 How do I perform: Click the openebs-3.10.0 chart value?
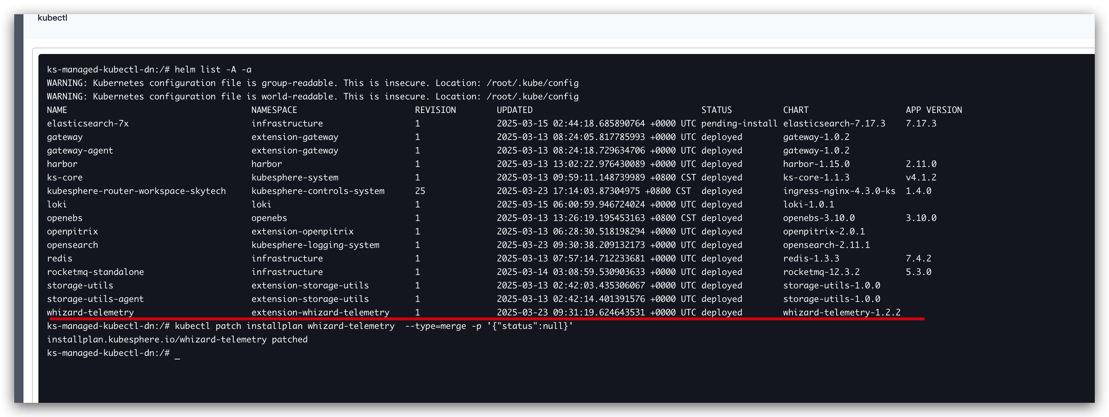click(x=819, y=218)
